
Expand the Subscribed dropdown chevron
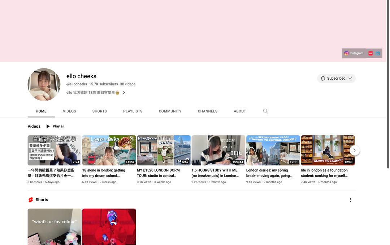click(x=350, y=78)
